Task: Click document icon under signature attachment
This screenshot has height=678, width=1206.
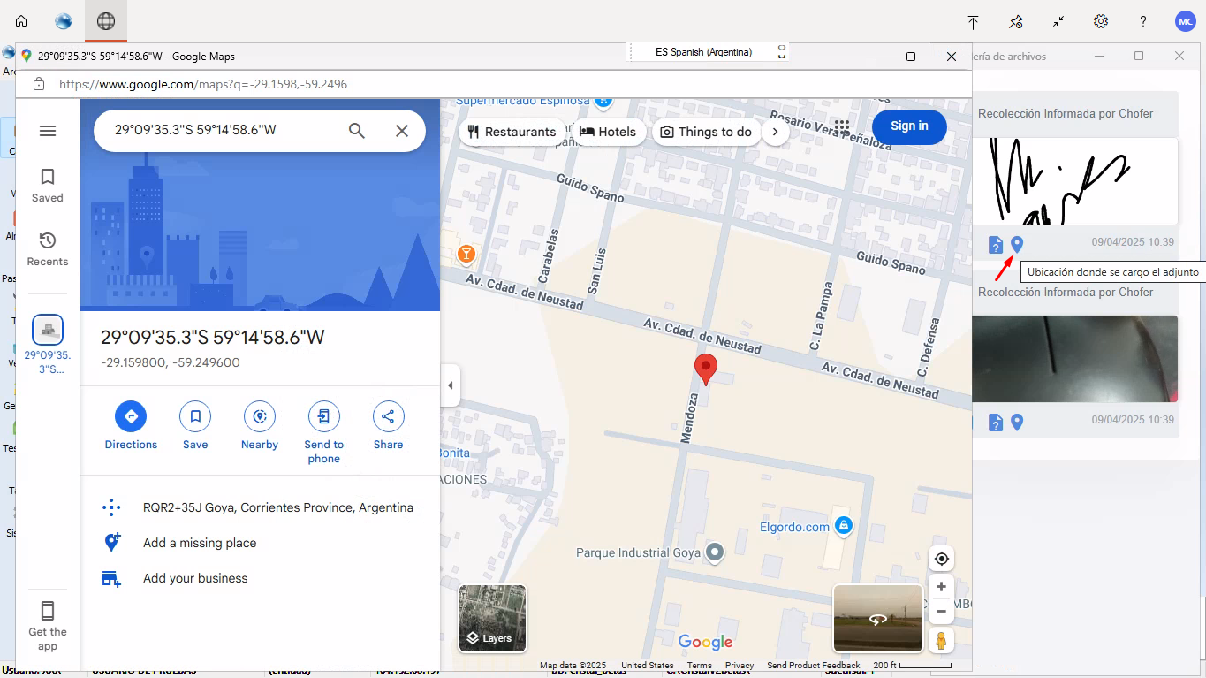Action: (996, 244)
